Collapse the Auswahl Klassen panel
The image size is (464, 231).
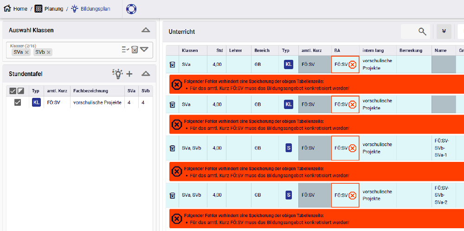click(x=146, y=30)
